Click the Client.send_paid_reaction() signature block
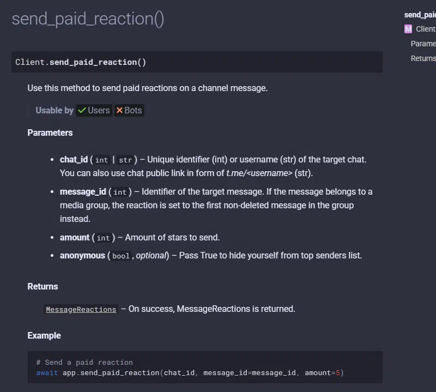436x392 pixels. [x=197, y=62]
